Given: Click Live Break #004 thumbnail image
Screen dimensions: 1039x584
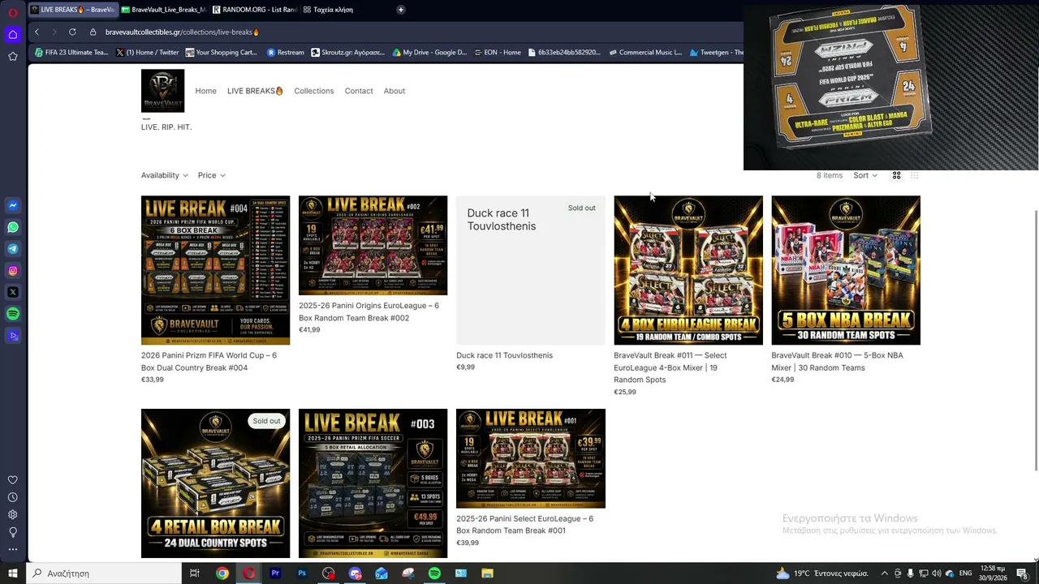Looking at the screenshot, I should (x=215, y=270).
